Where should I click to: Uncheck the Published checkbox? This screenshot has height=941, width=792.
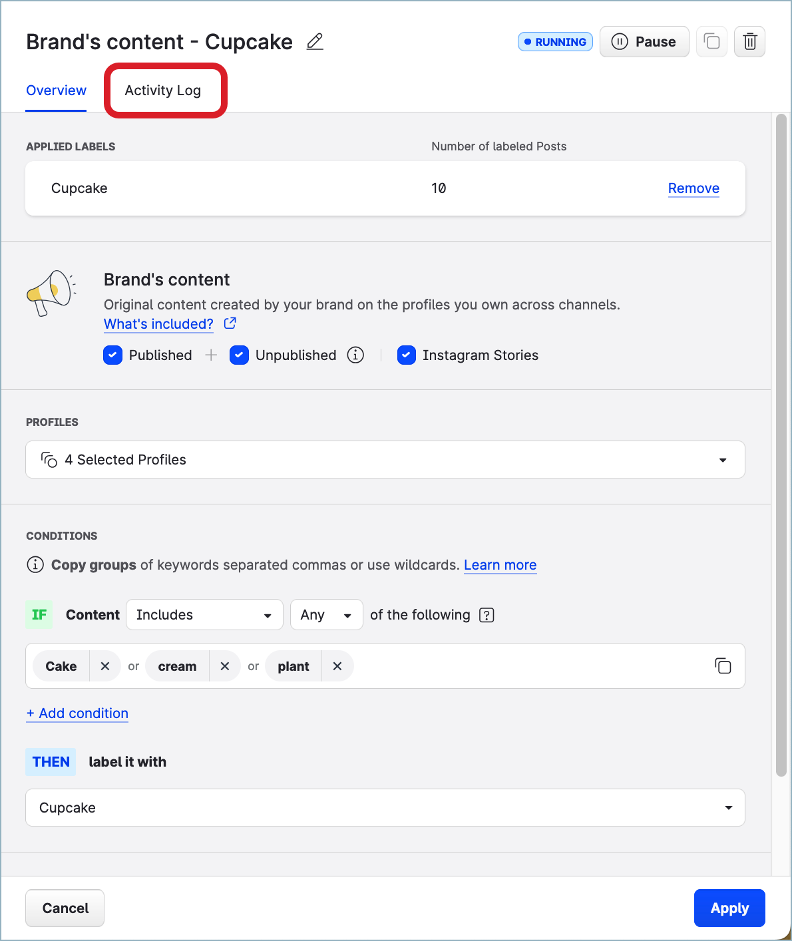pos(112,355)
